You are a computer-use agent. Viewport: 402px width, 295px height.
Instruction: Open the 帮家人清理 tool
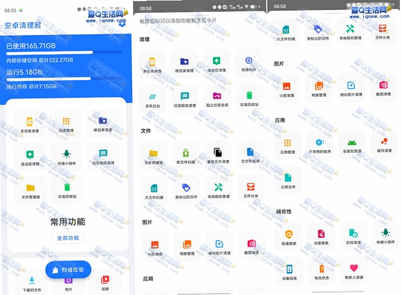[354, 271]
